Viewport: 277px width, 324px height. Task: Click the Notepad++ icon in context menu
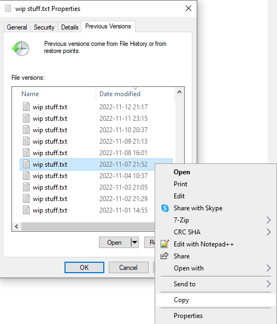165,244
